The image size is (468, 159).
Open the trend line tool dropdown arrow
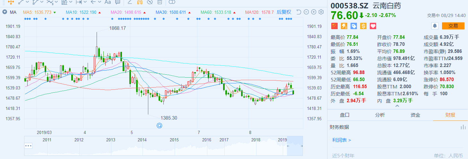pos(28,2)
